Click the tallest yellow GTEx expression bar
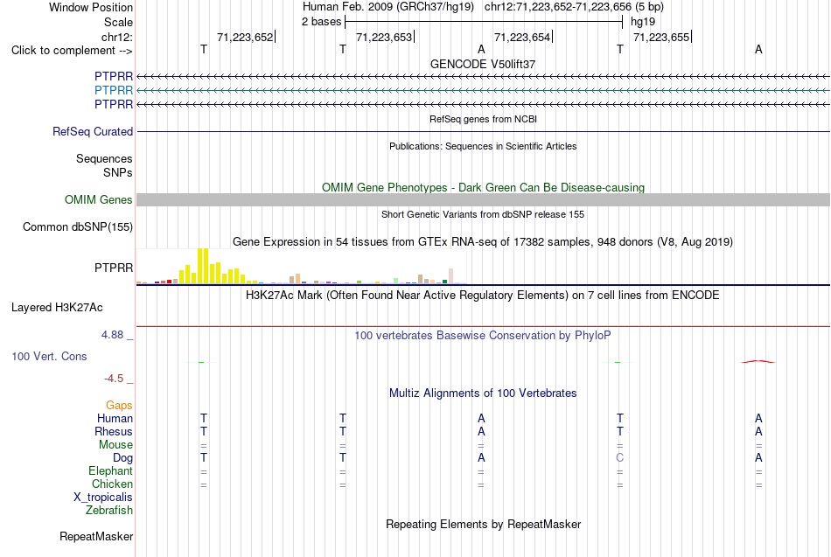 point(203,266)
